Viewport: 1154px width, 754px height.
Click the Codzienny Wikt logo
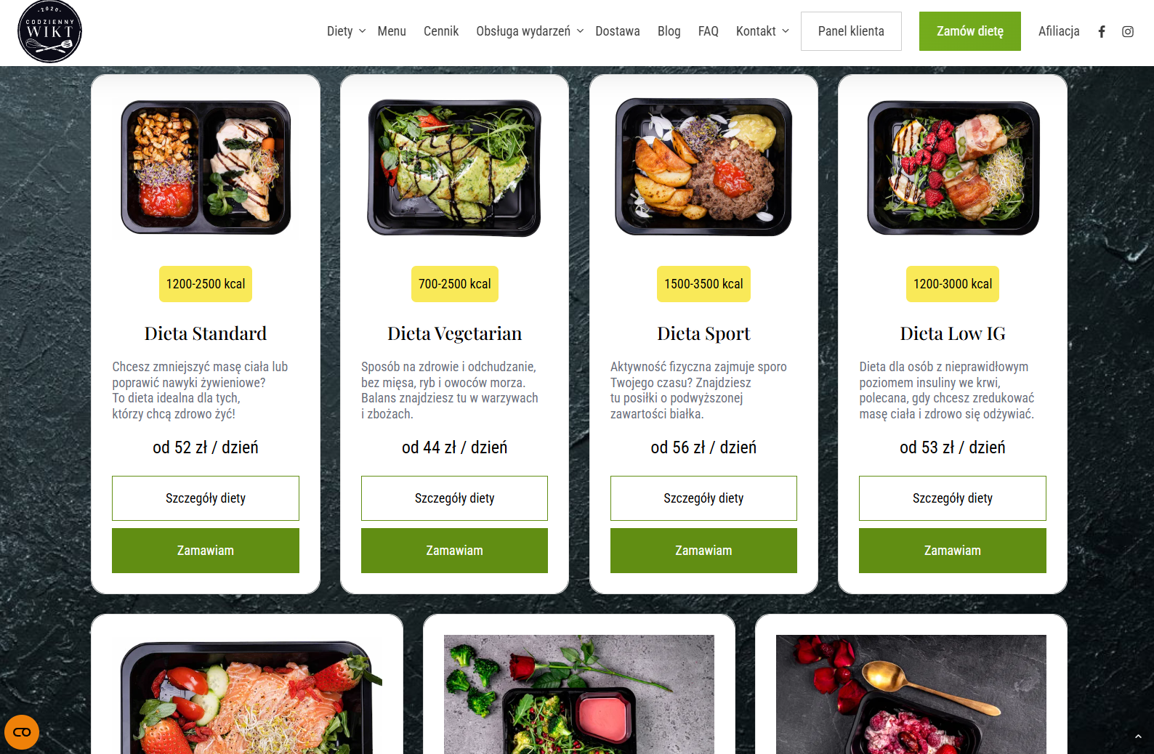click(x=49, y=31)
